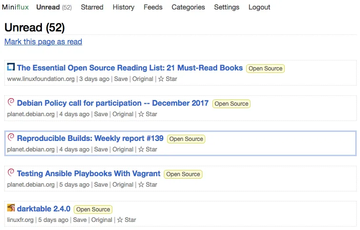Go to the Feeds menu item

(153, 7)
